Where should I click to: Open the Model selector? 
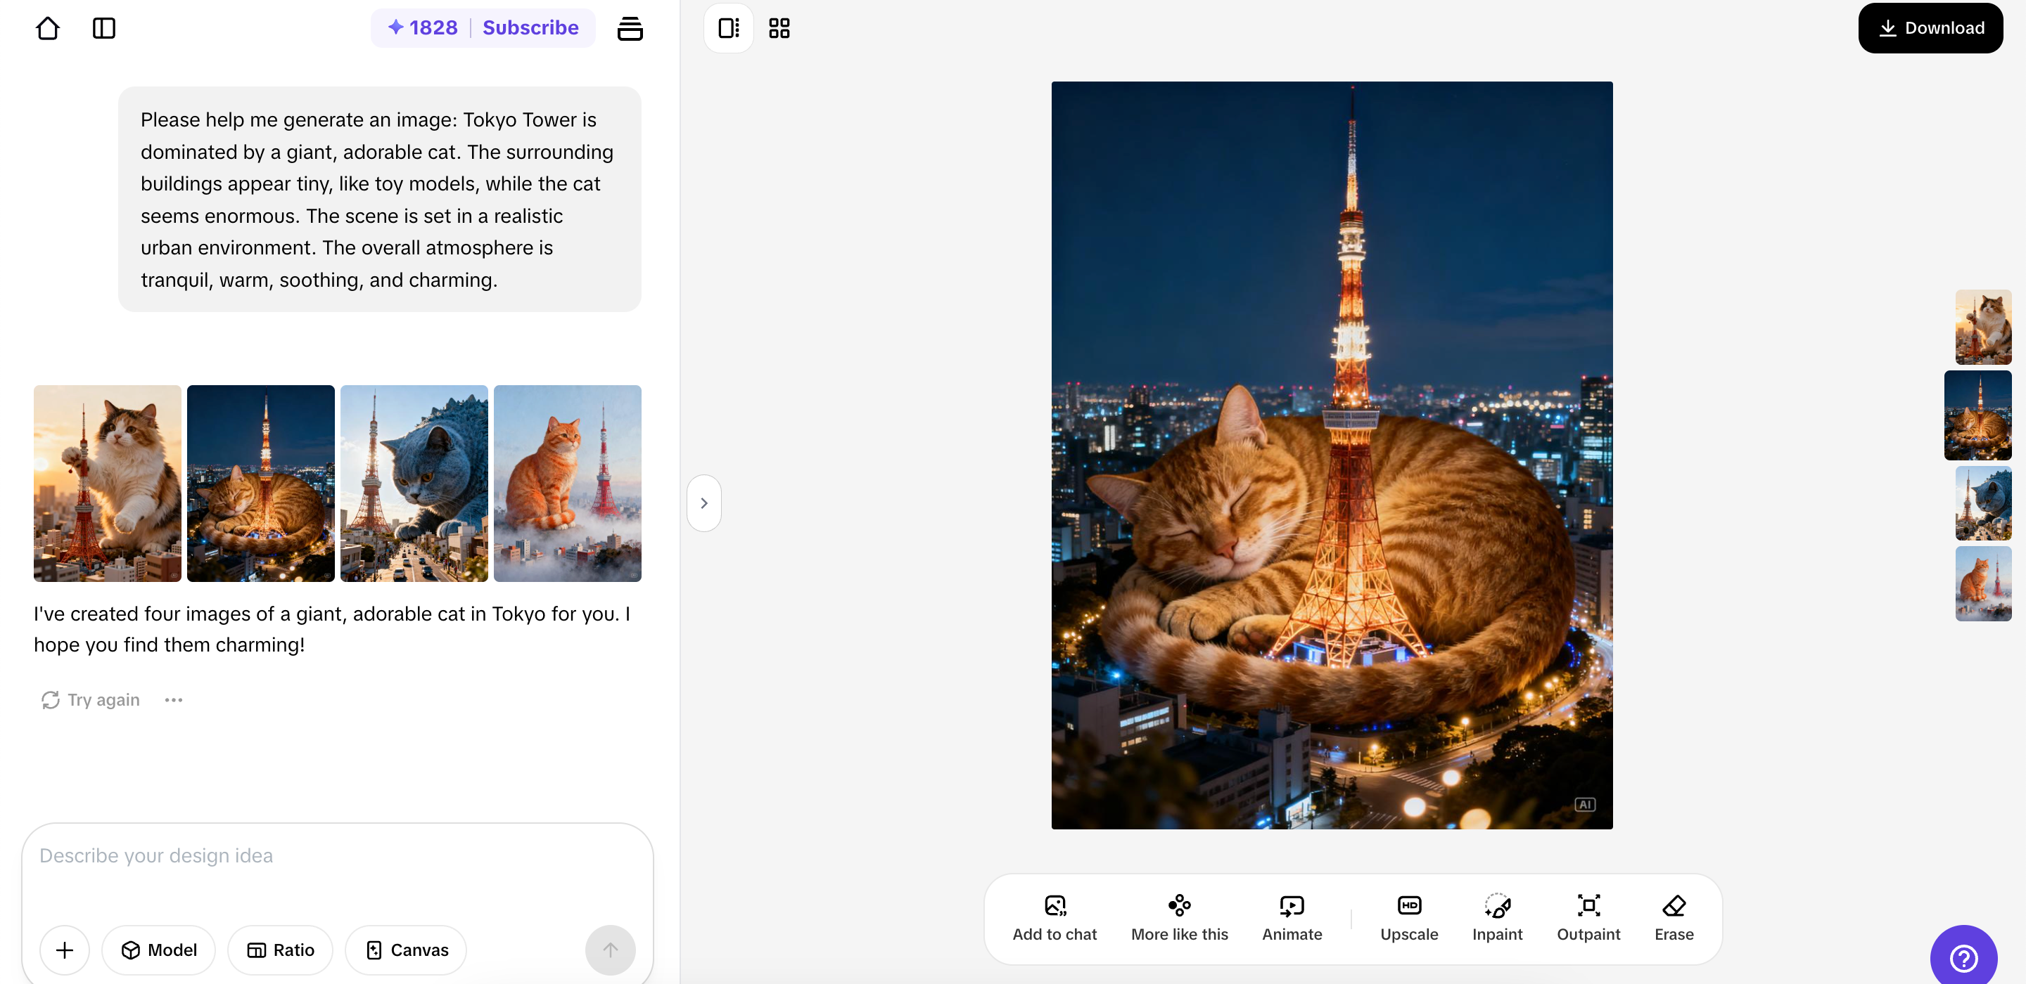pos(159,950)
